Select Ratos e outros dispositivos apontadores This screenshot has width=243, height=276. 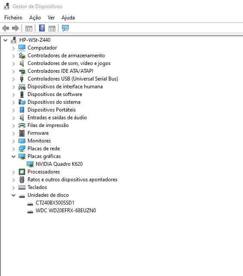point(72,180)
